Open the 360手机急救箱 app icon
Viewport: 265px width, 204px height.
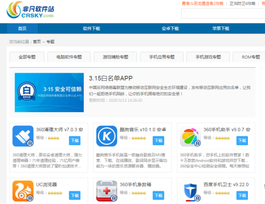(x=107, y=191)
